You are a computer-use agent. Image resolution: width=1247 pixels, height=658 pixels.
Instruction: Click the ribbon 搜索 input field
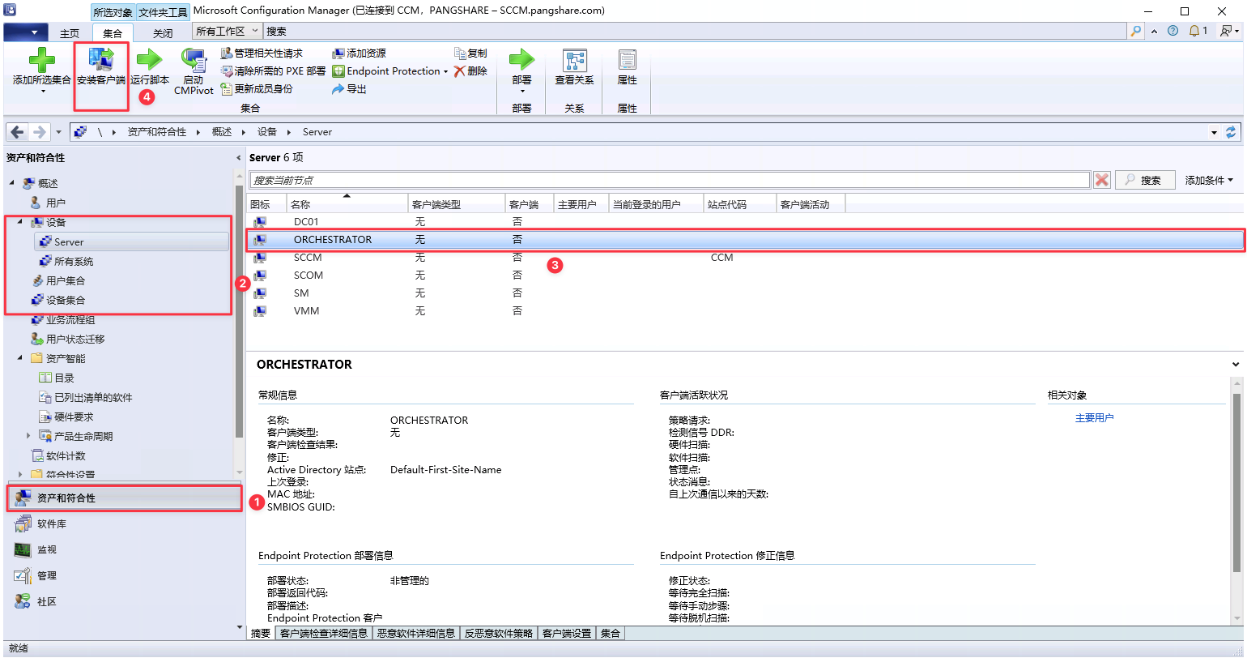tap(695, 31)
